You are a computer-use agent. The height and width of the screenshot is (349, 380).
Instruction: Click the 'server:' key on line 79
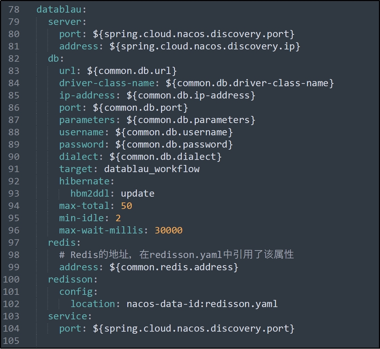67,22
